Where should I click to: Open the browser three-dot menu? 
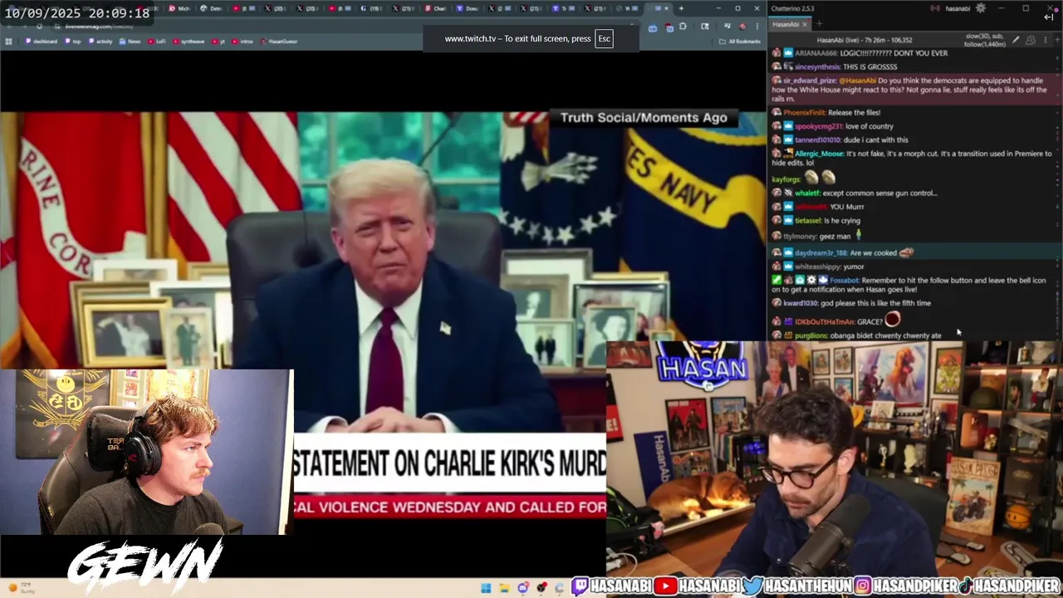757,27
